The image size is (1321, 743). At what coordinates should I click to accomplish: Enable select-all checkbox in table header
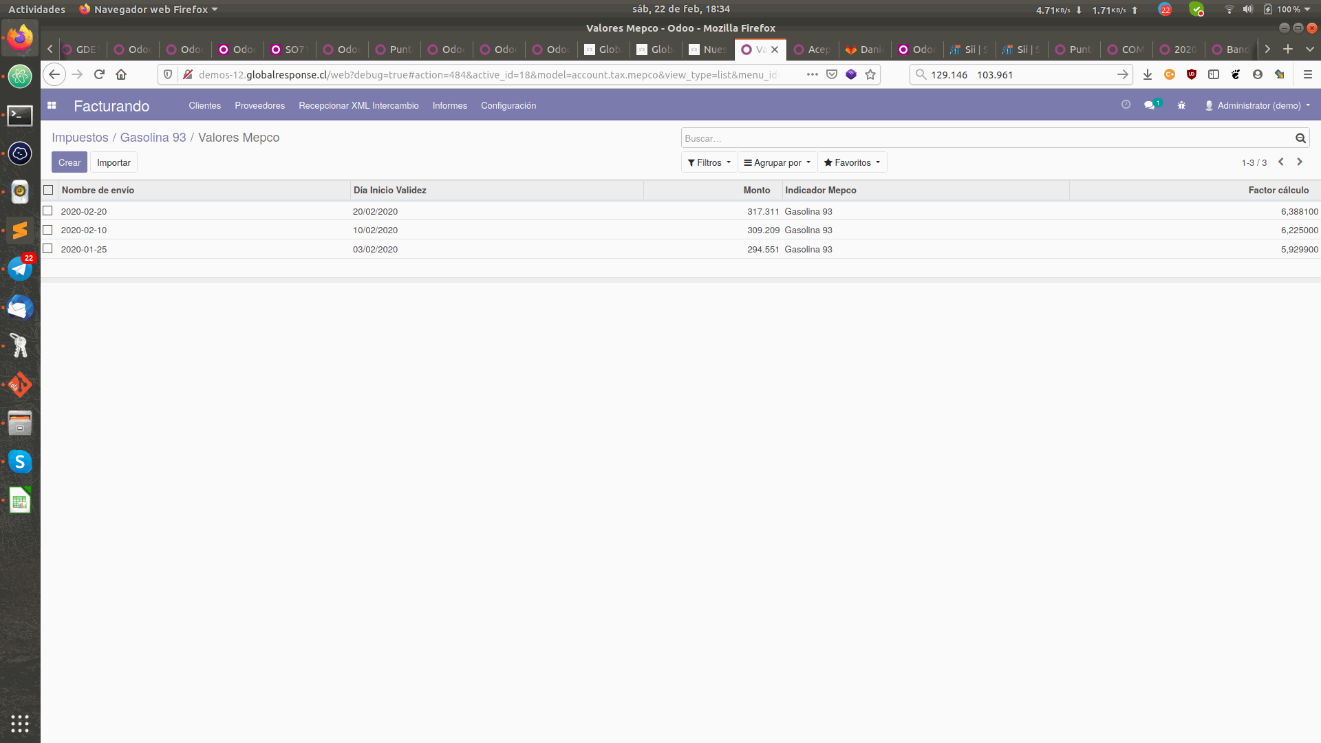click(x=48, y=190)
